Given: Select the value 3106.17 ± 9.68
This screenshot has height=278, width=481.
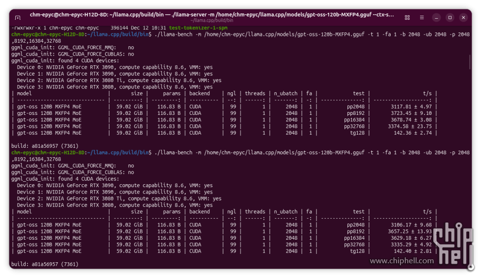Looking at the screenshot, I should point(411,224).
